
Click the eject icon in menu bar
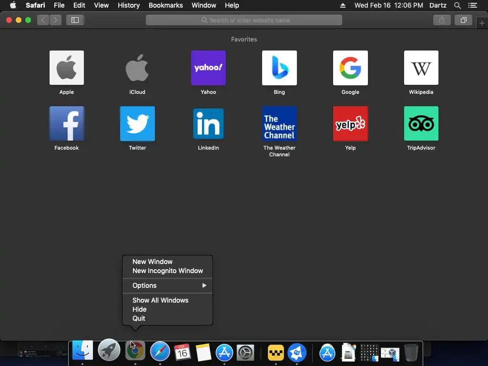[343, 5]
